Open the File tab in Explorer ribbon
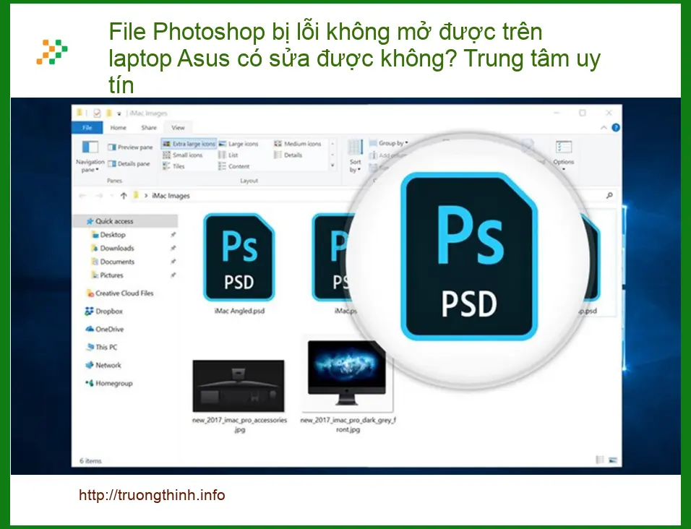The height and width of the screenshot is (529, 691). [87, 127]
